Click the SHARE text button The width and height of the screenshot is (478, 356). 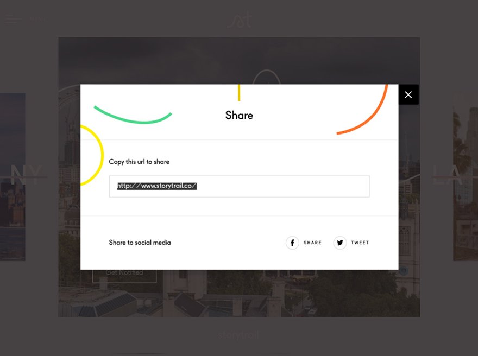tap(312, 243)
